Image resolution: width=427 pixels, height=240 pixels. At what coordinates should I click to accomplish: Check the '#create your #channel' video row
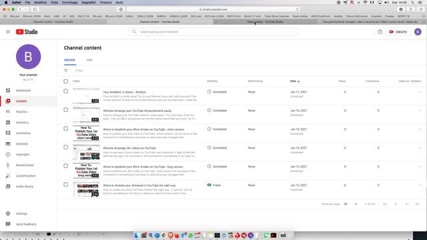[66, 185]
